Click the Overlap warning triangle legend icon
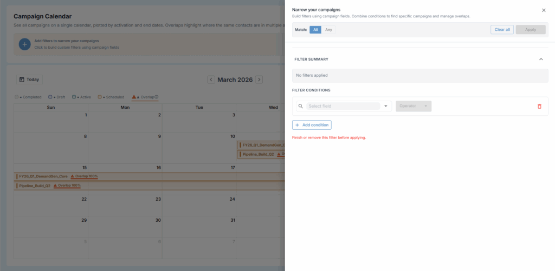The height and width of the screenshot is (271, 555). (x=134, y=97)
